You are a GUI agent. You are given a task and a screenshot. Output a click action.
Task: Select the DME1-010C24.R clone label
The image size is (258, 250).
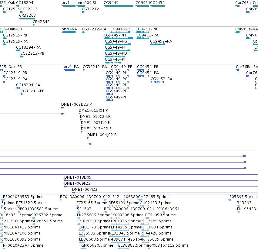[95, 117]
